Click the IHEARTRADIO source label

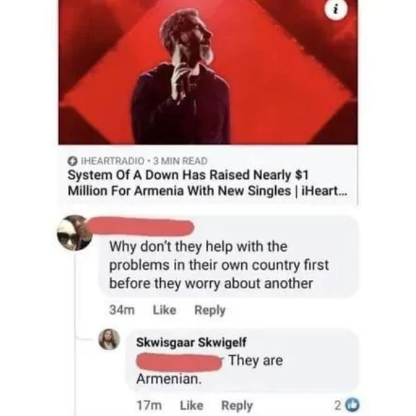[112, 161]
